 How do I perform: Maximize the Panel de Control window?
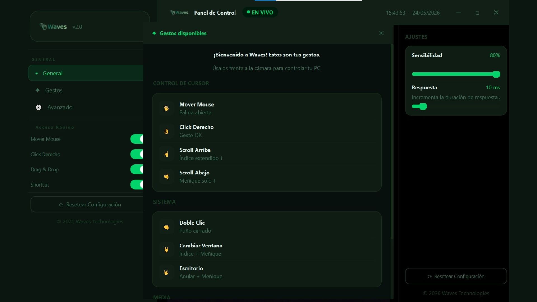coord(477,13)
